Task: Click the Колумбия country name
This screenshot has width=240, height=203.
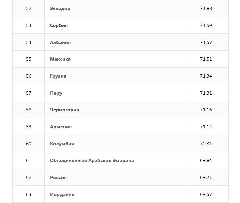Action: click(x=62, y=144)
